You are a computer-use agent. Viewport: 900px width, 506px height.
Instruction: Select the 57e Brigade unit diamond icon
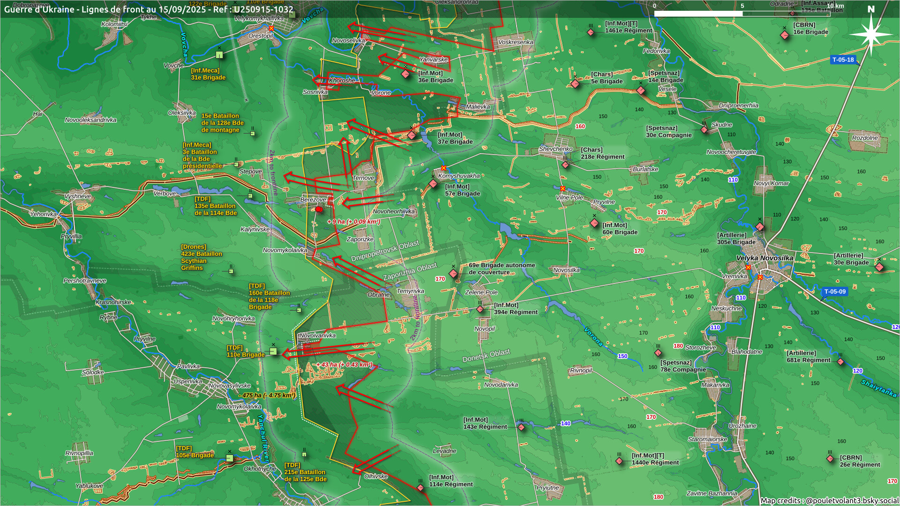(433, 184)
